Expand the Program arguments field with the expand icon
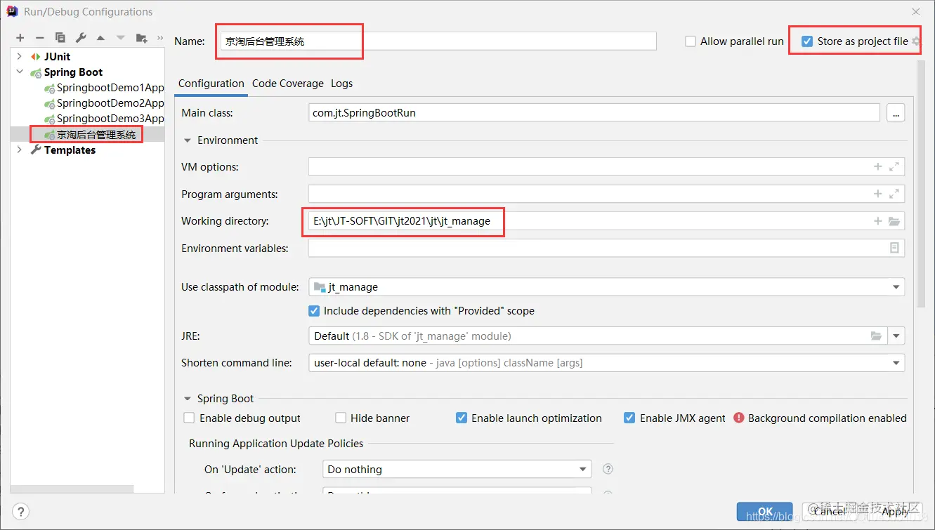 pos(894,194)
